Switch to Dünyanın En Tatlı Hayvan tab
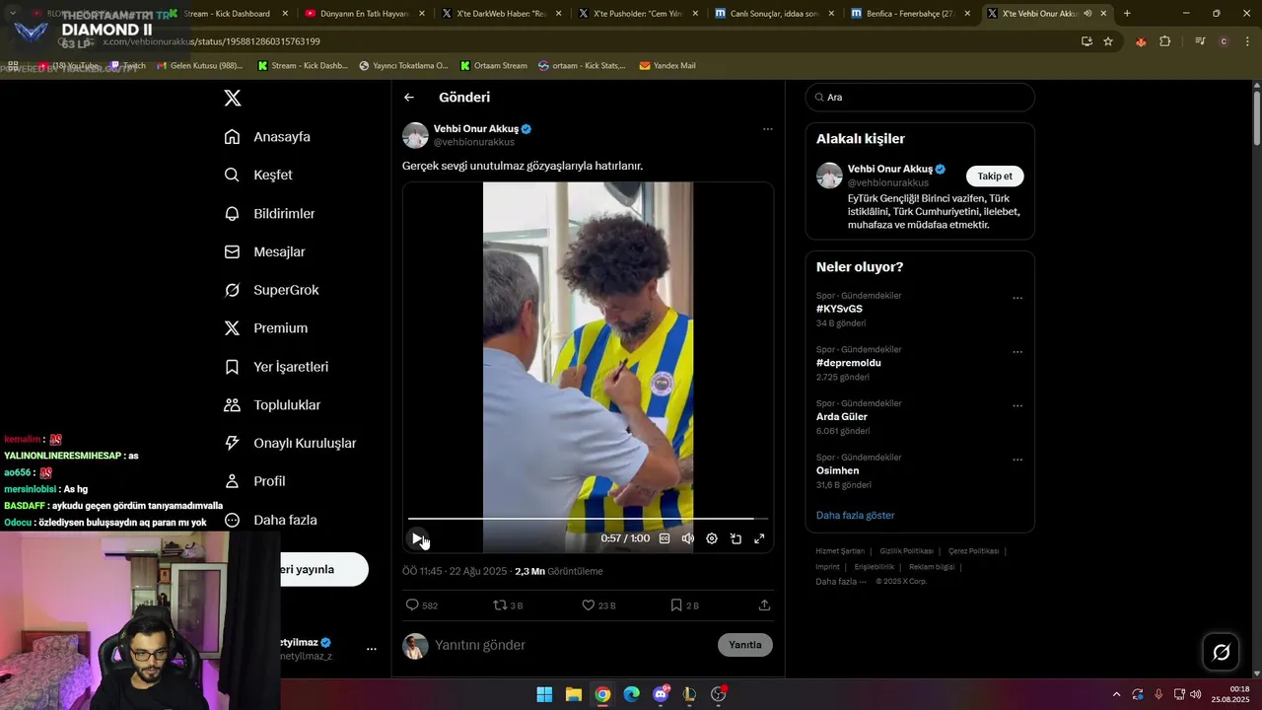The image size is (1262, 710). pos(364,14)
